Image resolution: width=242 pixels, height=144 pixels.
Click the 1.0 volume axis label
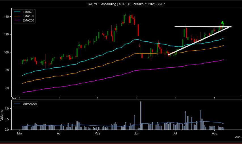point(7,108)
